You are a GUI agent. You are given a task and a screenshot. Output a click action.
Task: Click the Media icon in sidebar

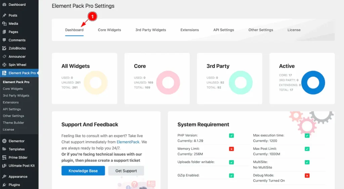click(x=4, y=24)
